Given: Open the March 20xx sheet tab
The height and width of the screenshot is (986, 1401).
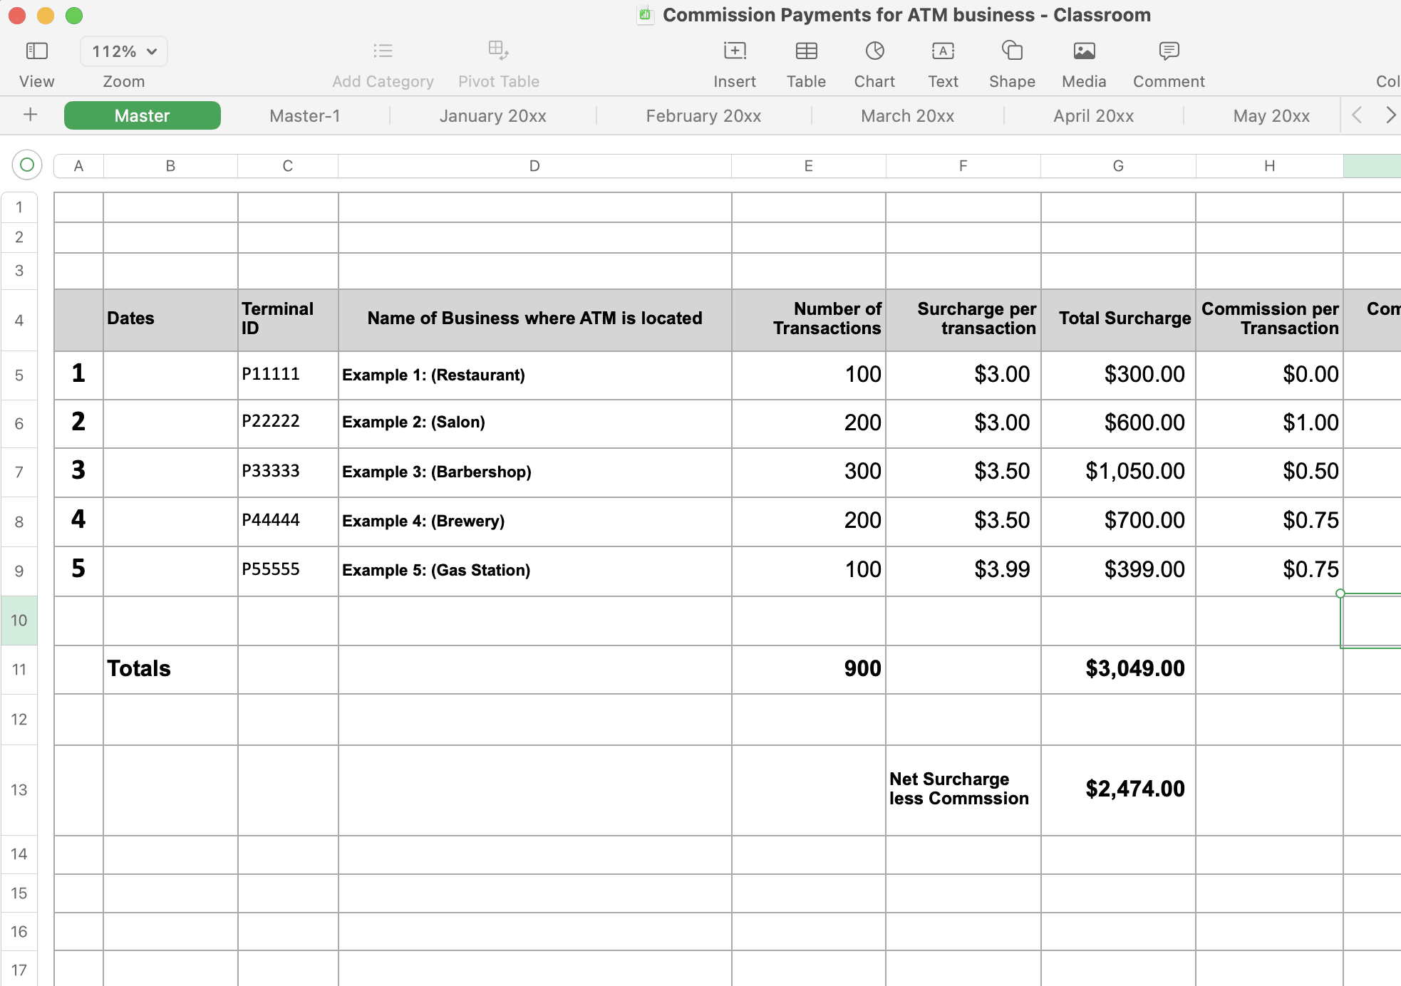Looking at the screenshot, I should point(907,115).
